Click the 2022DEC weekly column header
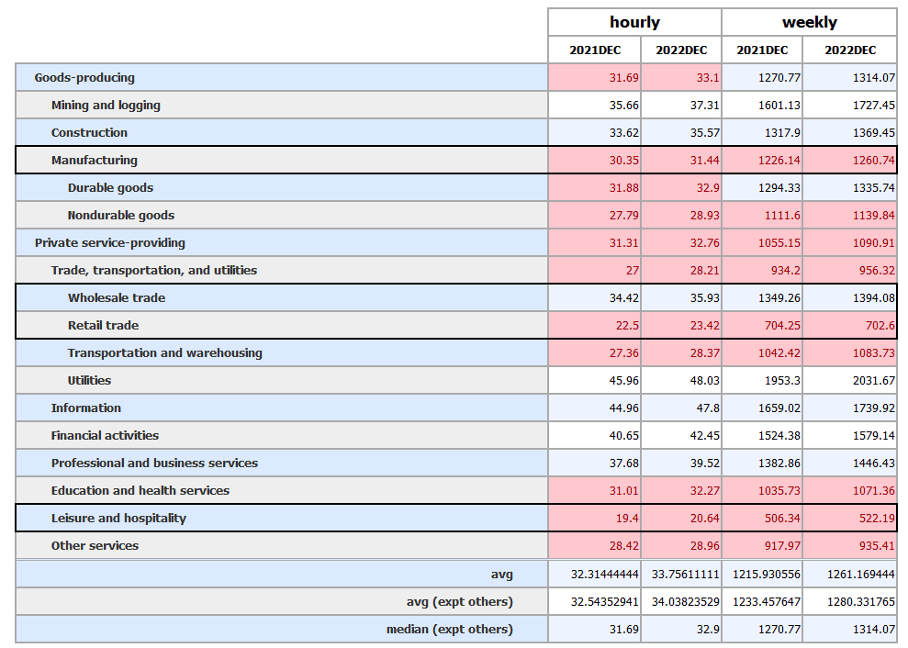Screen dimensions: 908x648 pyautogui.click(x=852, y=50)
